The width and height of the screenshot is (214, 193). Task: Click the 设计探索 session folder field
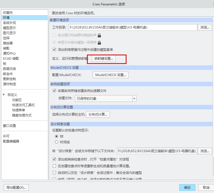tap(157, 151)
